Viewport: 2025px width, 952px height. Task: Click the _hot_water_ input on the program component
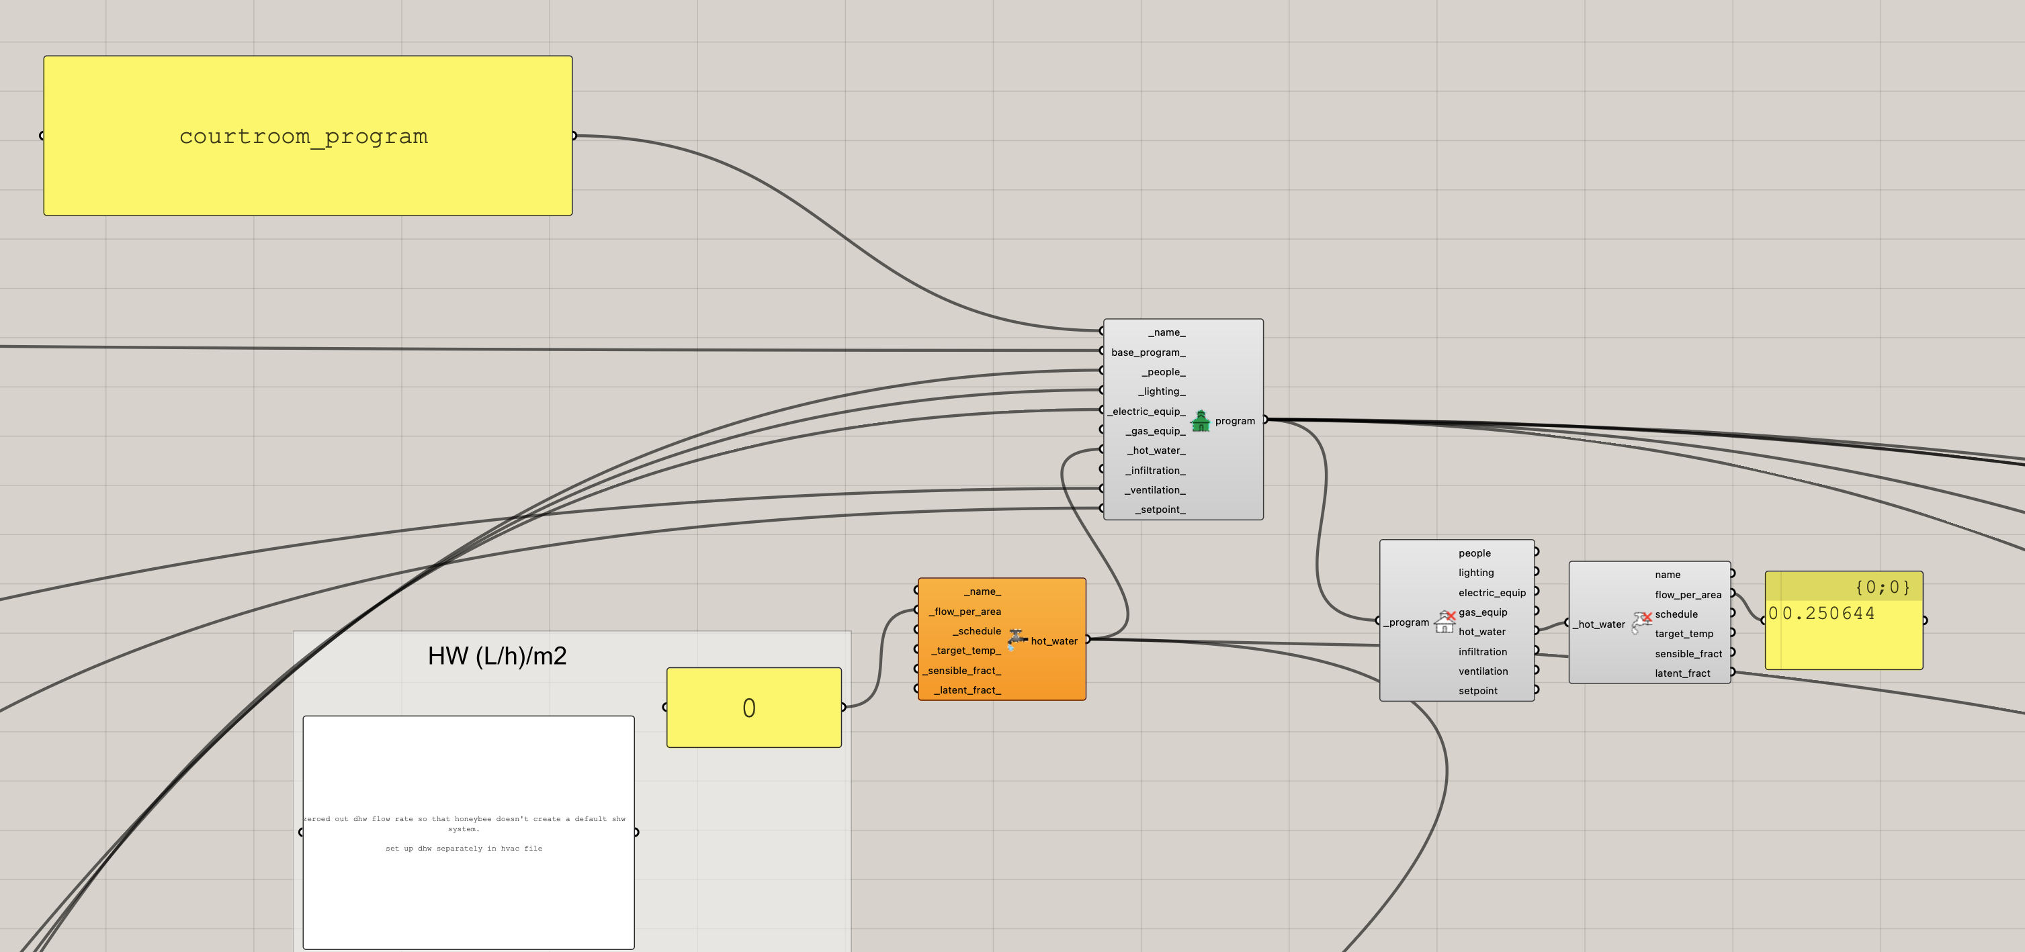tap(1156, 450)
